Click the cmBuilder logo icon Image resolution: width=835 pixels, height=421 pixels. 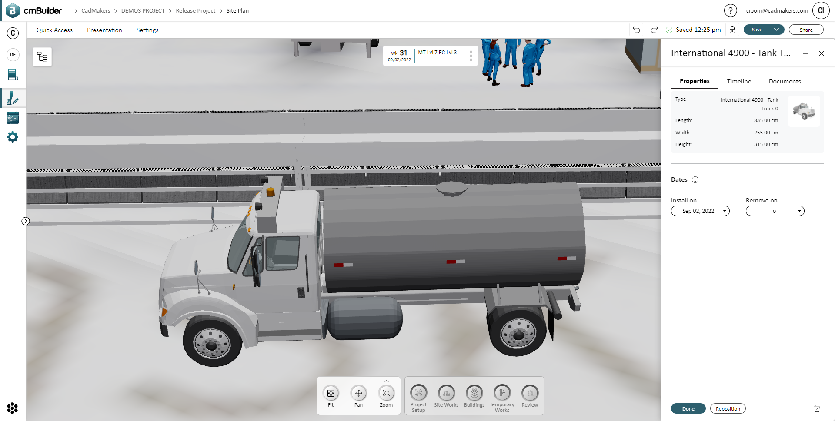coord(13,10)
